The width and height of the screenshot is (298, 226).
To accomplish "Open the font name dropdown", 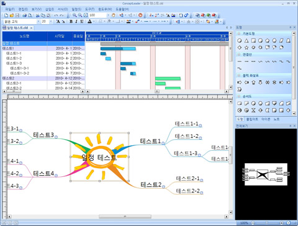I will point(38,22).
